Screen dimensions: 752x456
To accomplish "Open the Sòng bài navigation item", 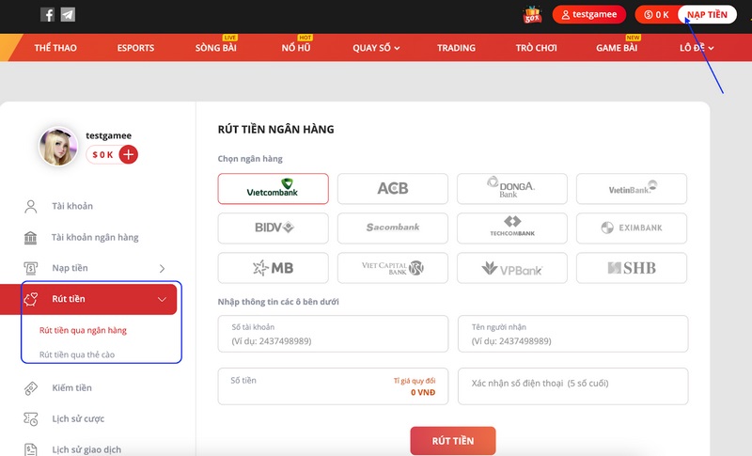I will pos(216,48).
